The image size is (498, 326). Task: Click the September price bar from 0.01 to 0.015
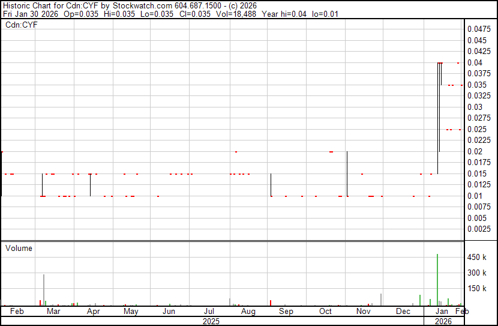271,185
